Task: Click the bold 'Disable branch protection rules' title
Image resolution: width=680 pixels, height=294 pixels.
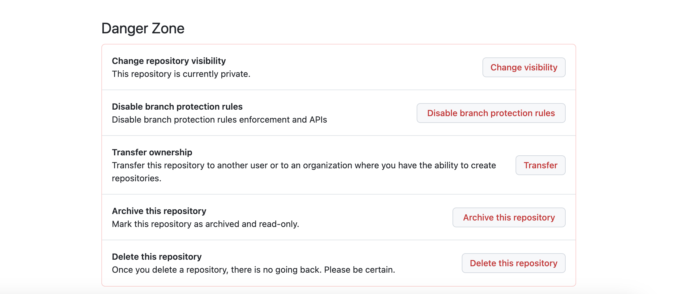Action: point(177,107)
